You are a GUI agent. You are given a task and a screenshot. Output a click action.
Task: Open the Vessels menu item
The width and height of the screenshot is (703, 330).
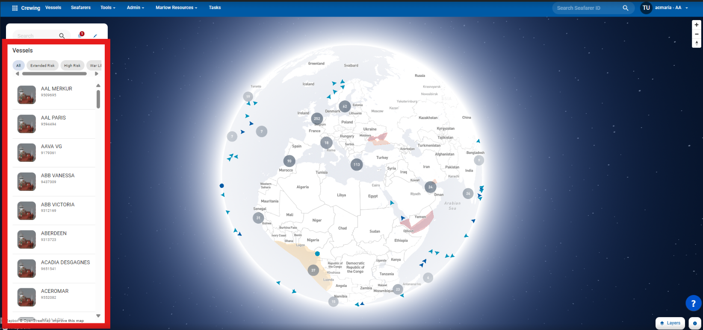coord(53,8)
